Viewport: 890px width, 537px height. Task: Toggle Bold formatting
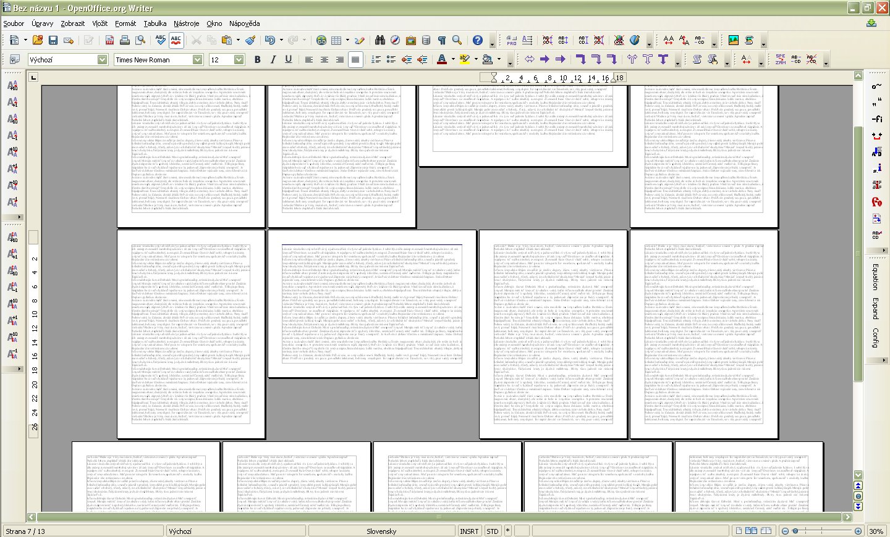[257, 59]
